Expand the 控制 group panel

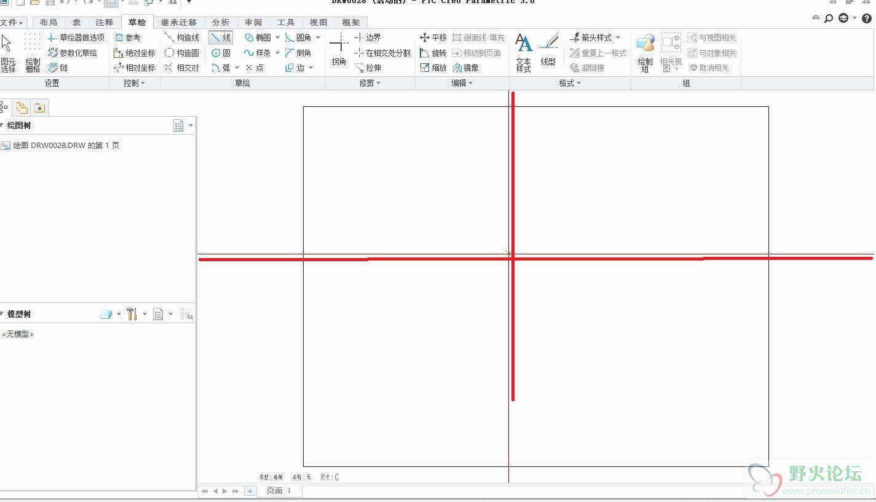(x=135, y=83)
